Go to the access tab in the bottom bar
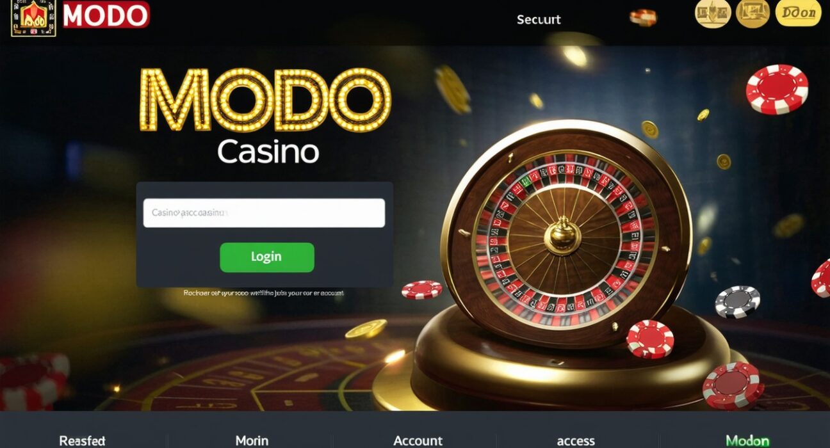 [576, 441]
